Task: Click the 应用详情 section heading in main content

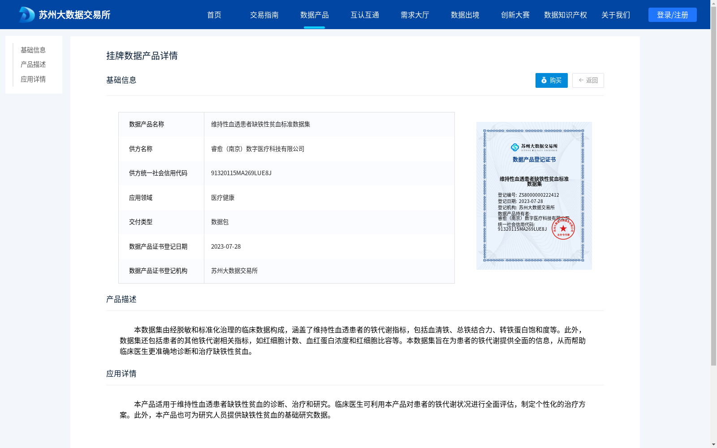Action: coord(121,374)
